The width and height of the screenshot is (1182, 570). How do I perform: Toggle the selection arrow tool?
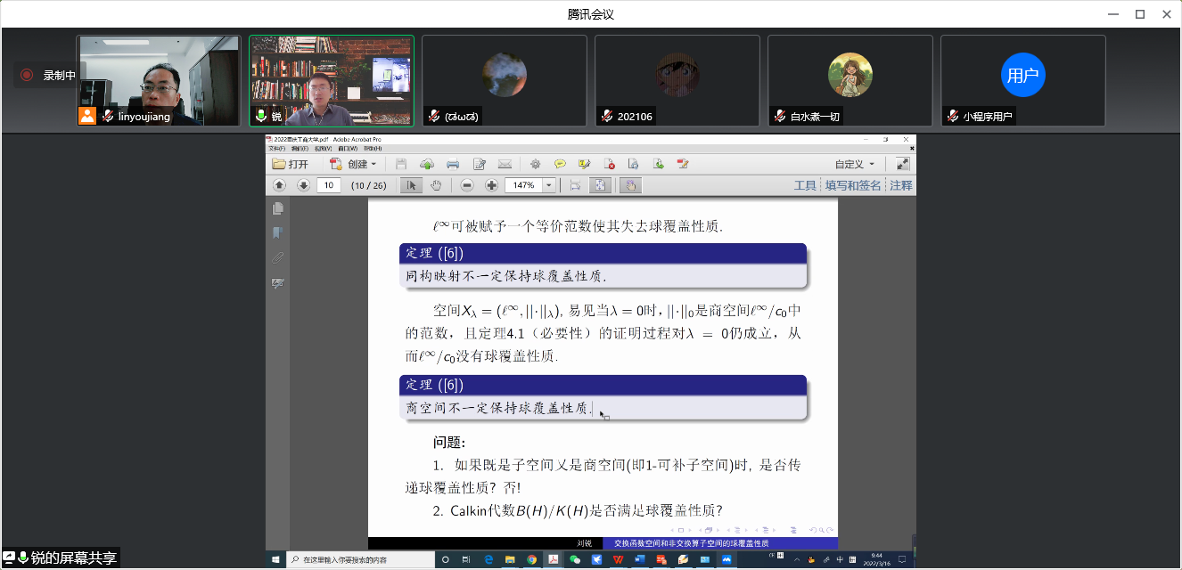click(411, 185)
